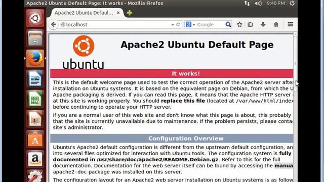The image size is (324, 182).
Task: Open the Amazon launcher icon
Action: (35, 159)
